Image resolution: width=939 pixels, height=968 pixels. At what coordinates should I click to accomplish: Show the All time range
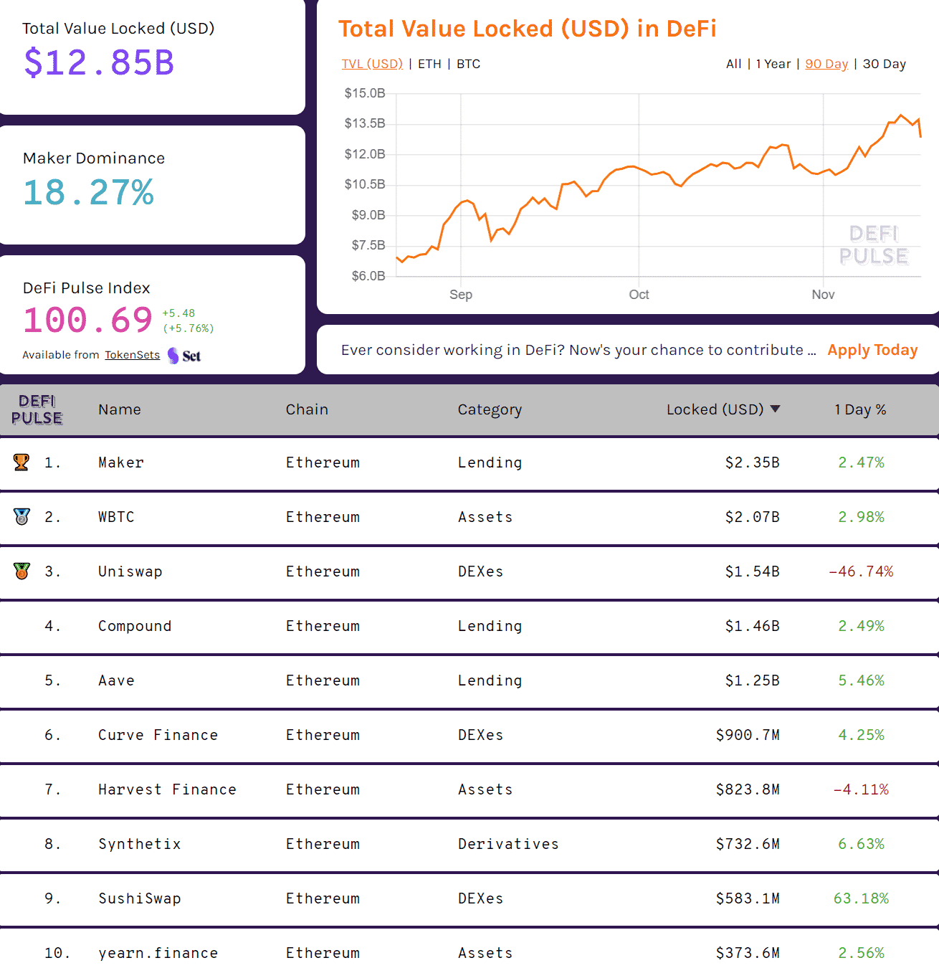click(733, 64)
